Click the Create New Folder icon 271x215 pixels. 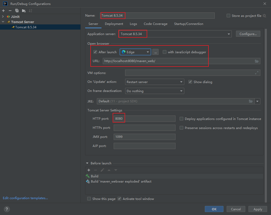coord(24,11)
